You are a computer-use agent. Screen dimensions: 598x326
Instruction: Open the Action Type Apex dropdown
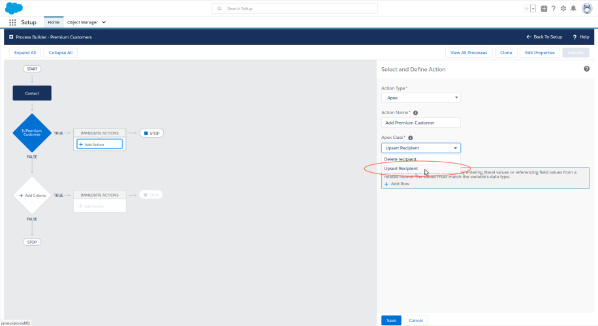point(420,98)
